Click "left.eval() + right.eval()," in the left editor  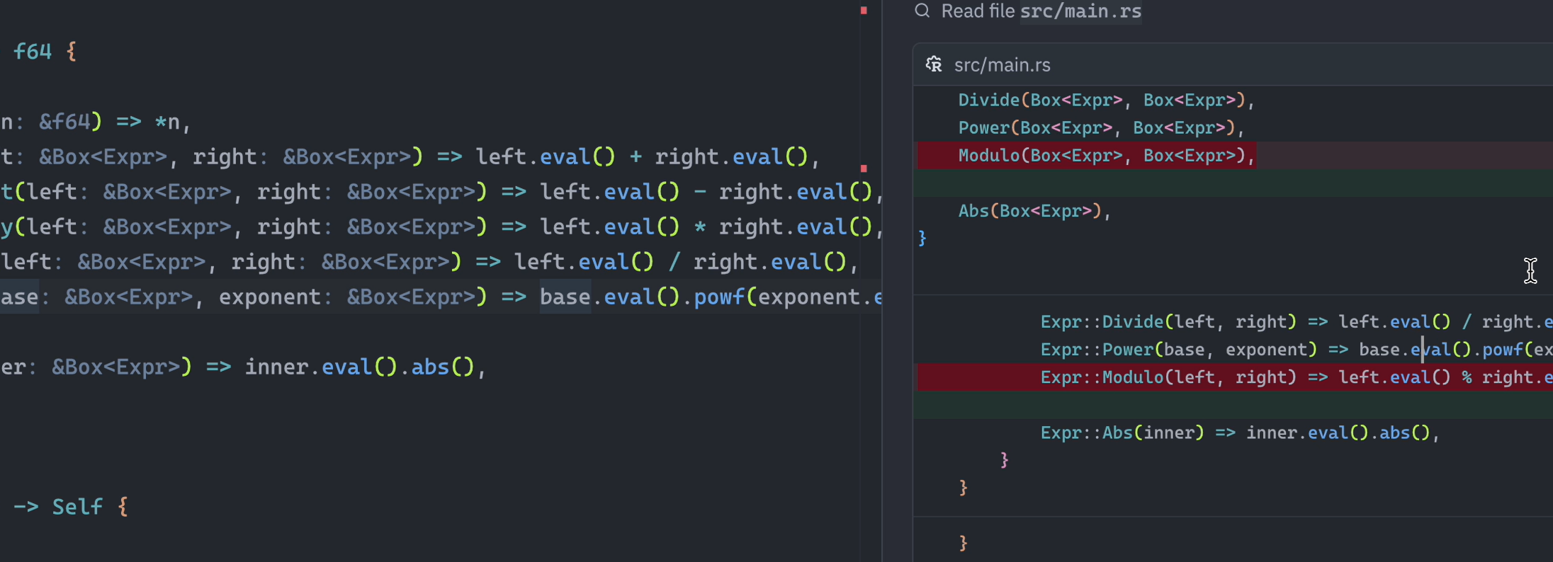pos(648,156)
